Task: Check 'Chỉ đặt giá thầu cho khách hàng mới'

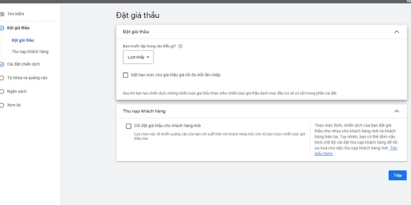Action: click(129, 126)
